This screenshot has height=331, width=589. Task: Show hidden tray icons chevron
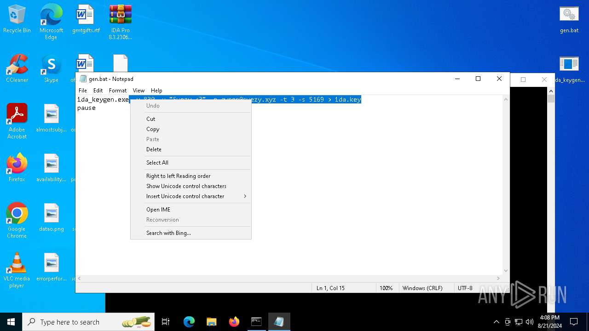click(496, 322)
